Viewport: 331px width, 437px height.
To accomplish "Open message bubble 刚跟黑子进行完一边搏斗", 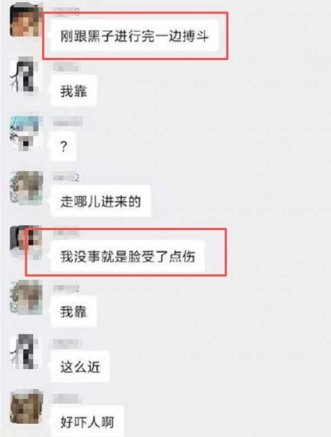I will tap(135, 36).
